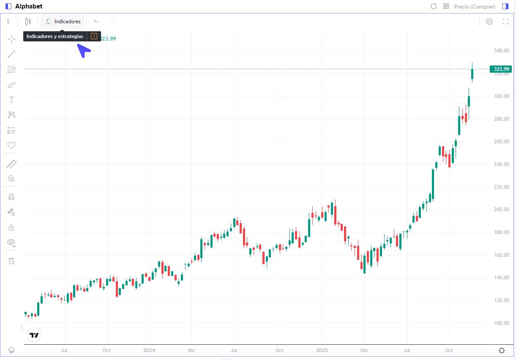516x360 pixels.
Task: Select the trend line drawing tool
Action: pos(11,54)
